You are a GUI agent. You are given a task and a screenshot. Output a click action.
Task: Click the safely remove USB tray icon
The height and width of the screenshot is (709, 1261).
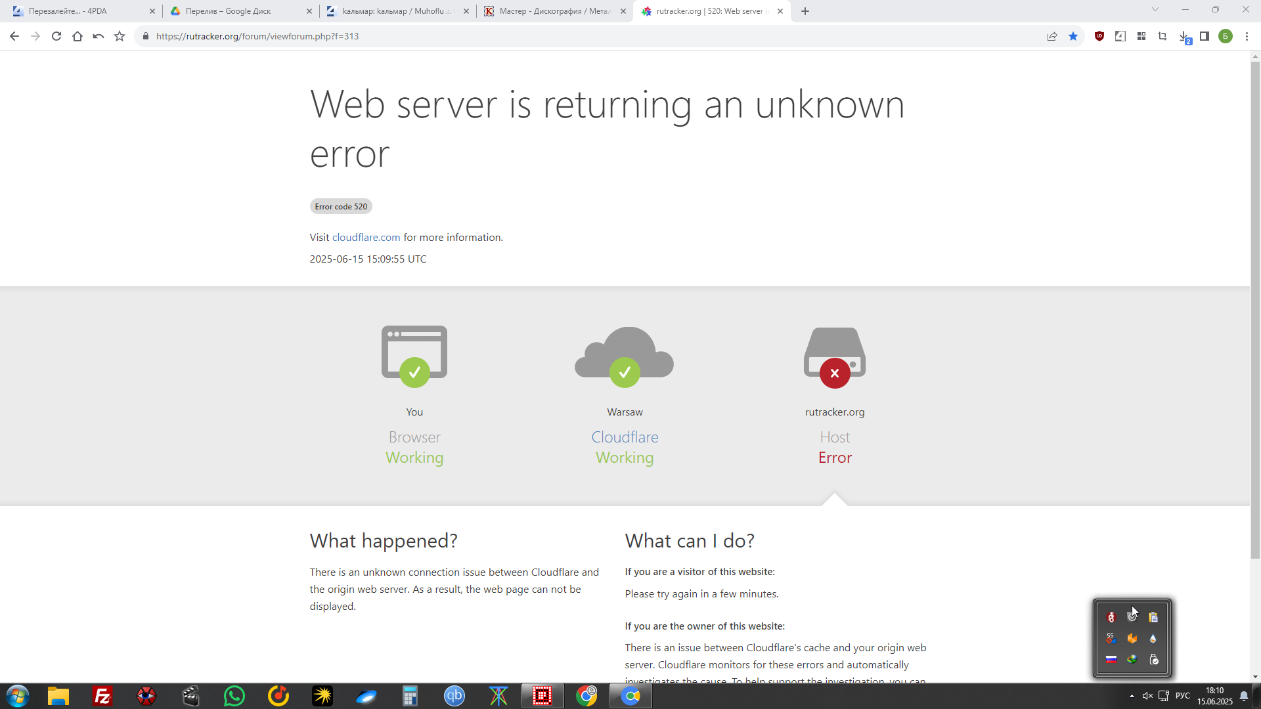pos(1153,659)
